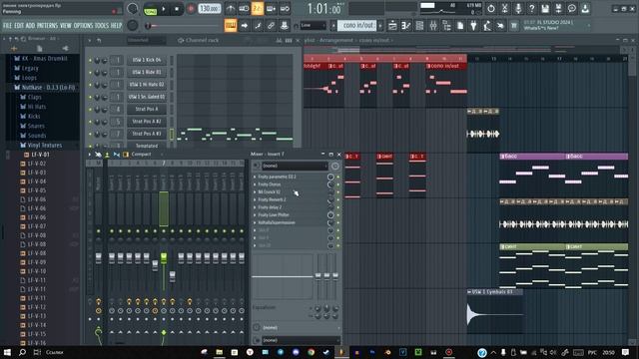Toggle the link/multilink controllers icon
Image resolution: width=639 pixels, height=359 pixels.
[271, 26]
